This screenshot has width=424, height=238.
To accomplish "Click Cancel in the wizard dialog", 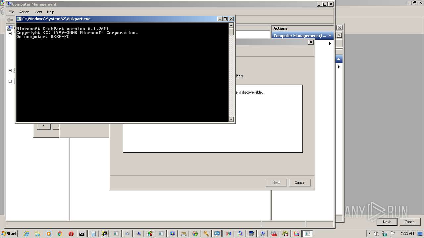I will pyautogui.click(x=300, y=182).
